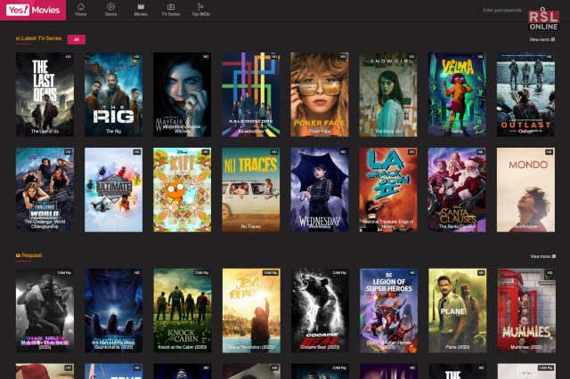
Task: Open The Rig poster
Action: [x=113, y=94]
